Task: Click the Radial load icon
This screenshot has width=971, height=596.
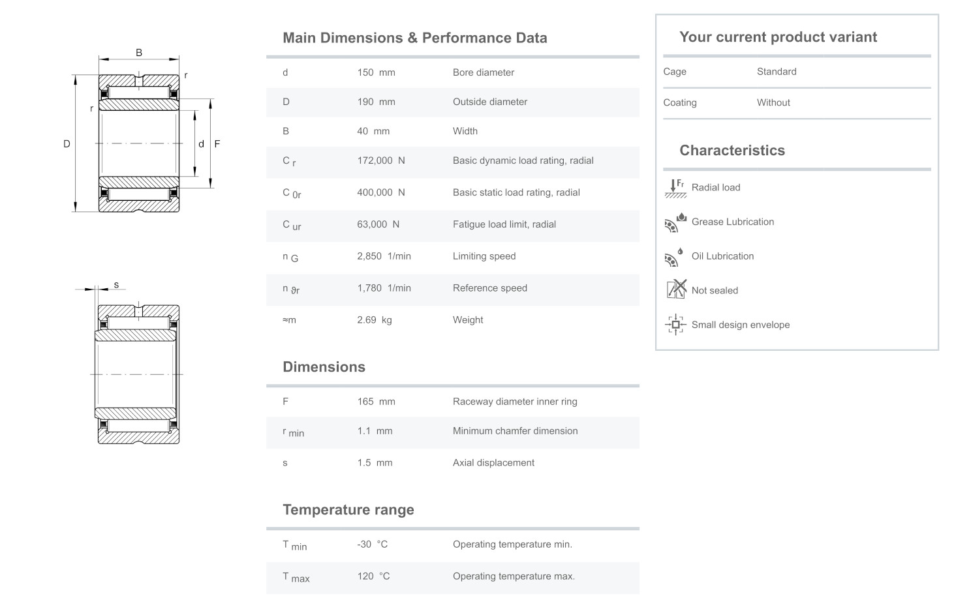Action: coord(675,188)
